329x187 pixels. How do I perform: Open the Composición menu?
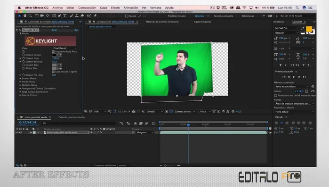(87, 8)
